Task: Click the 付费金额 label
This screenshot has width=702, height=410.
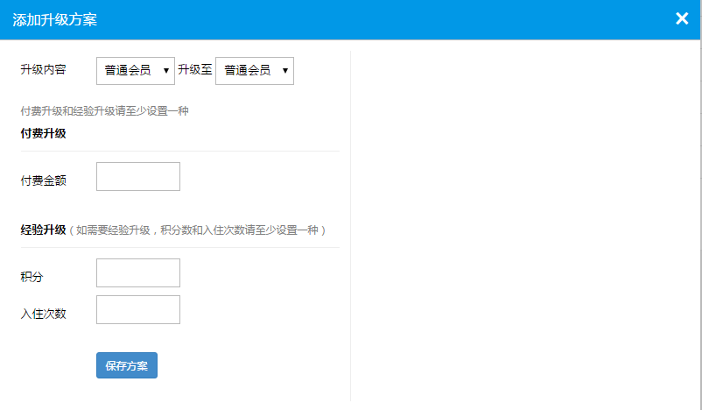Action: (43, 180)
